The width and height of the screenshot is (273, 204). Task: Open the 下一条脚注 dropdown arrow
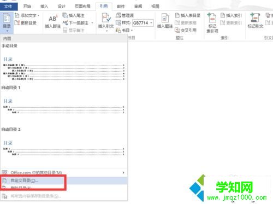[x=92, y=23]
